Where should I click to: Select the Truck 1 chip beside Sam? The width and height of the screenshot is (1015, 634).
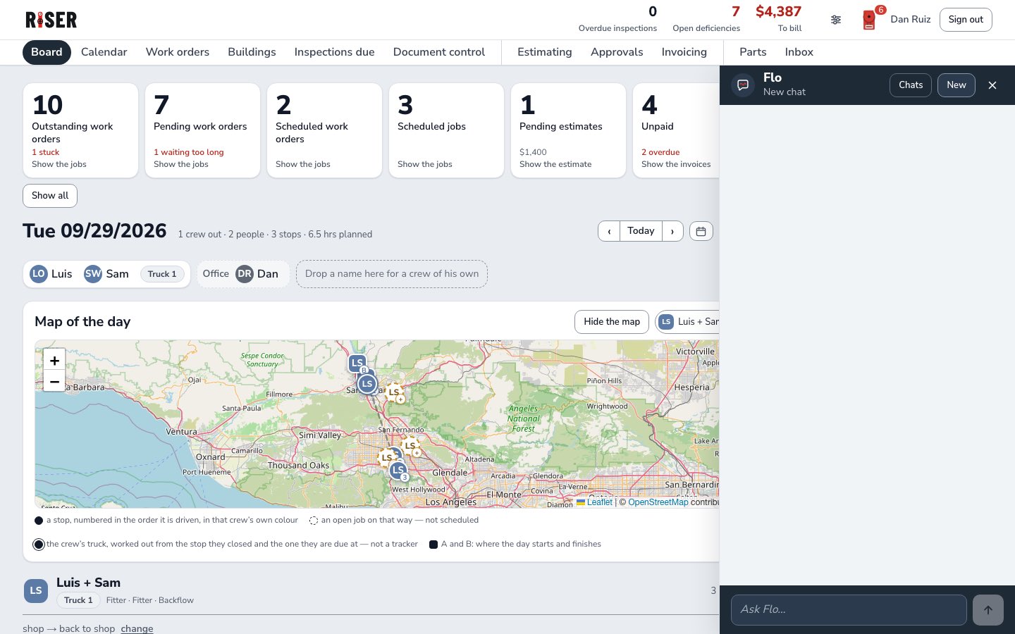point(162,274)
